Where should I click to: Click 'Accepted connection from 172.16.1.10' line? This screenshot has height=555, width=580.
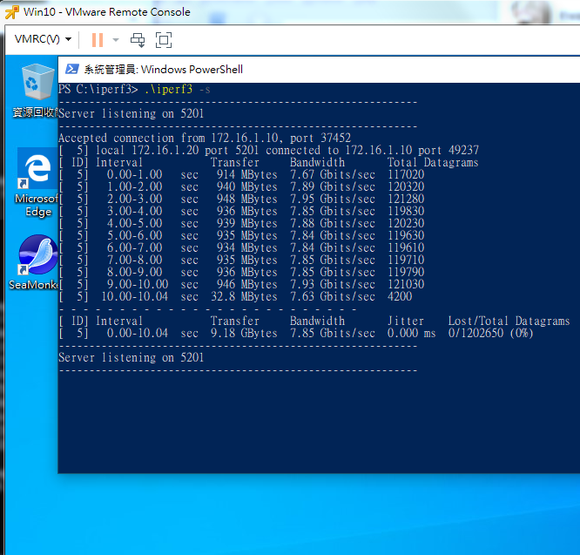pyautogui.click(x=205, y=138)
